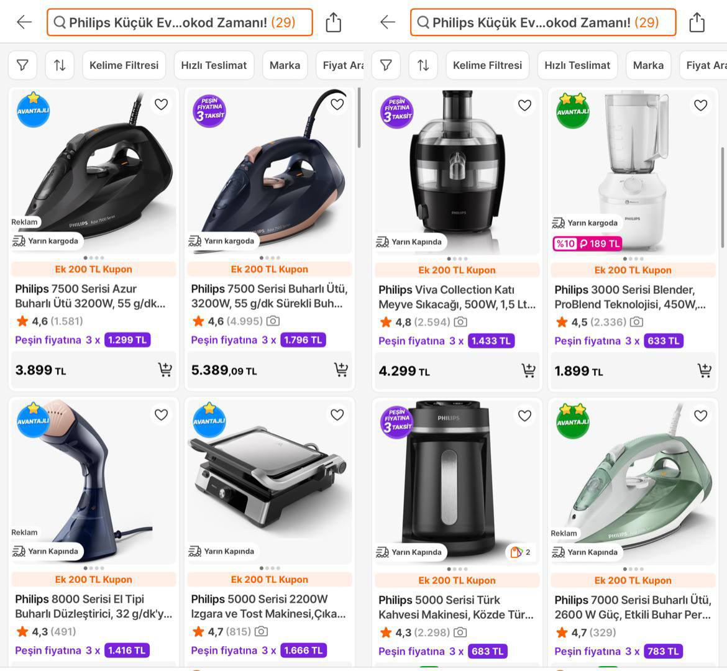Open Kelime Filtresi dropdown on left screen
Screen dimensions: 727x671
coord(124,65)
